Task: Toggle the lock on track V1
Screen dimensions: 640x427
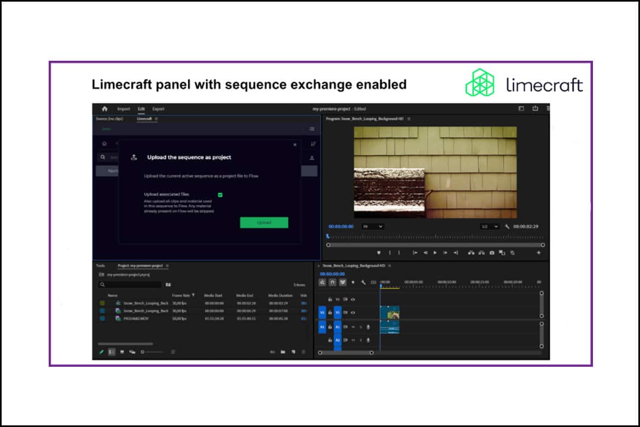Action: [330, 313]
